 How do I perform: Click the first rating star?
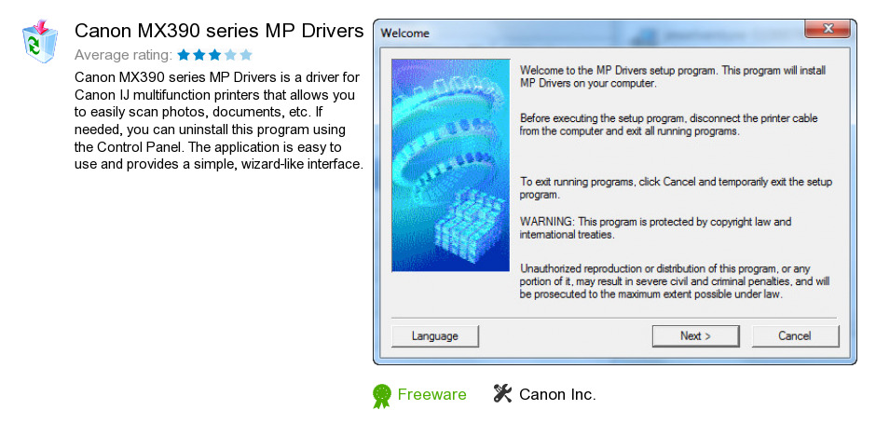[x=184, y=55]
